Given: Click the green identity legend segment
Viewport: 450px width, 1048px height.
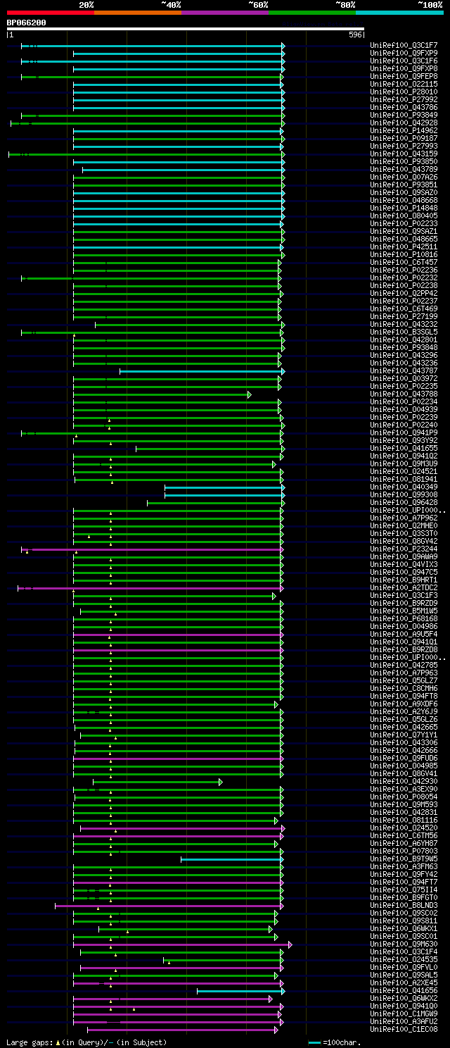Looking at the screenshot, I should click(312, 13).
